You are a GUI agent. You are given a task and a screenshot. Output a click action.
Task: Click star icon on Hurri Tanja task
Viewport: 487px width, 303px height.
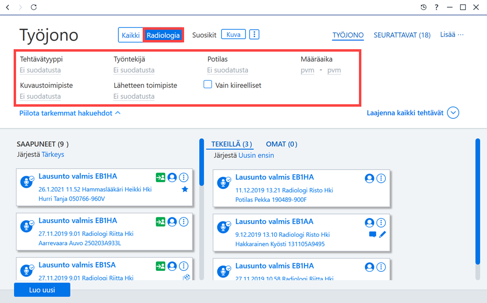pyautogui.click(x=185, y=189)
